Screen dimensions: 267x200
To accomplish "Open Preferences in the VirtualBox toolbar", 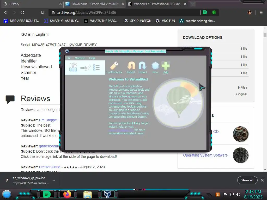I will click(x=114, y=67).
